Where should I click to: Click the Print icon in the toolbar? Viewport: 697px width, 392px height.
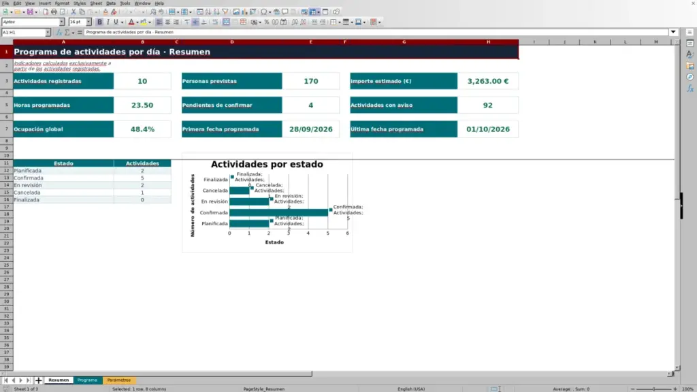54,12
